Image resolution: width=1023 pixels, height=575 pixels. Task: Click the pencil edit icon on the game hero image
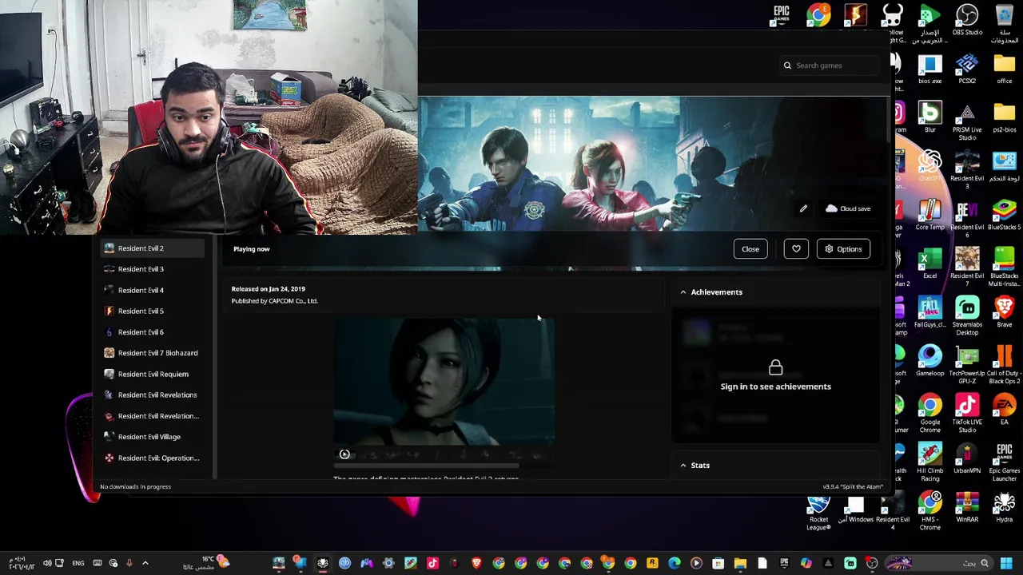(803, 208)
